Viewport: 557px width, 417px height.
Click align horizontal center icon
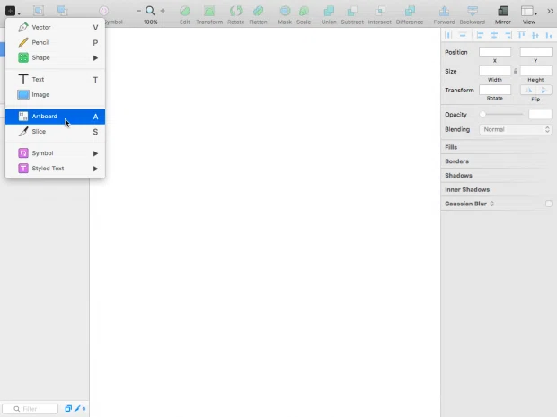pyautogui.click(x=494, y=36)
